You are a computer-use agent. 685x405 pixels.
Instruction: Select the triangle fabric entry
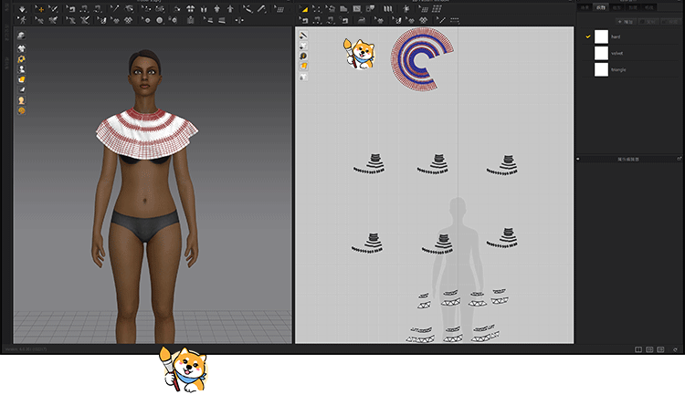pos(617,69)
